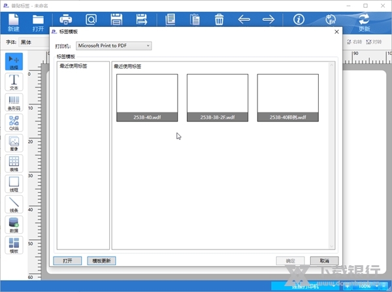The width and height of the screenshot is (392, 292).
Task: Choose the QR码 tool in sidebar
Action: [14, 123]
